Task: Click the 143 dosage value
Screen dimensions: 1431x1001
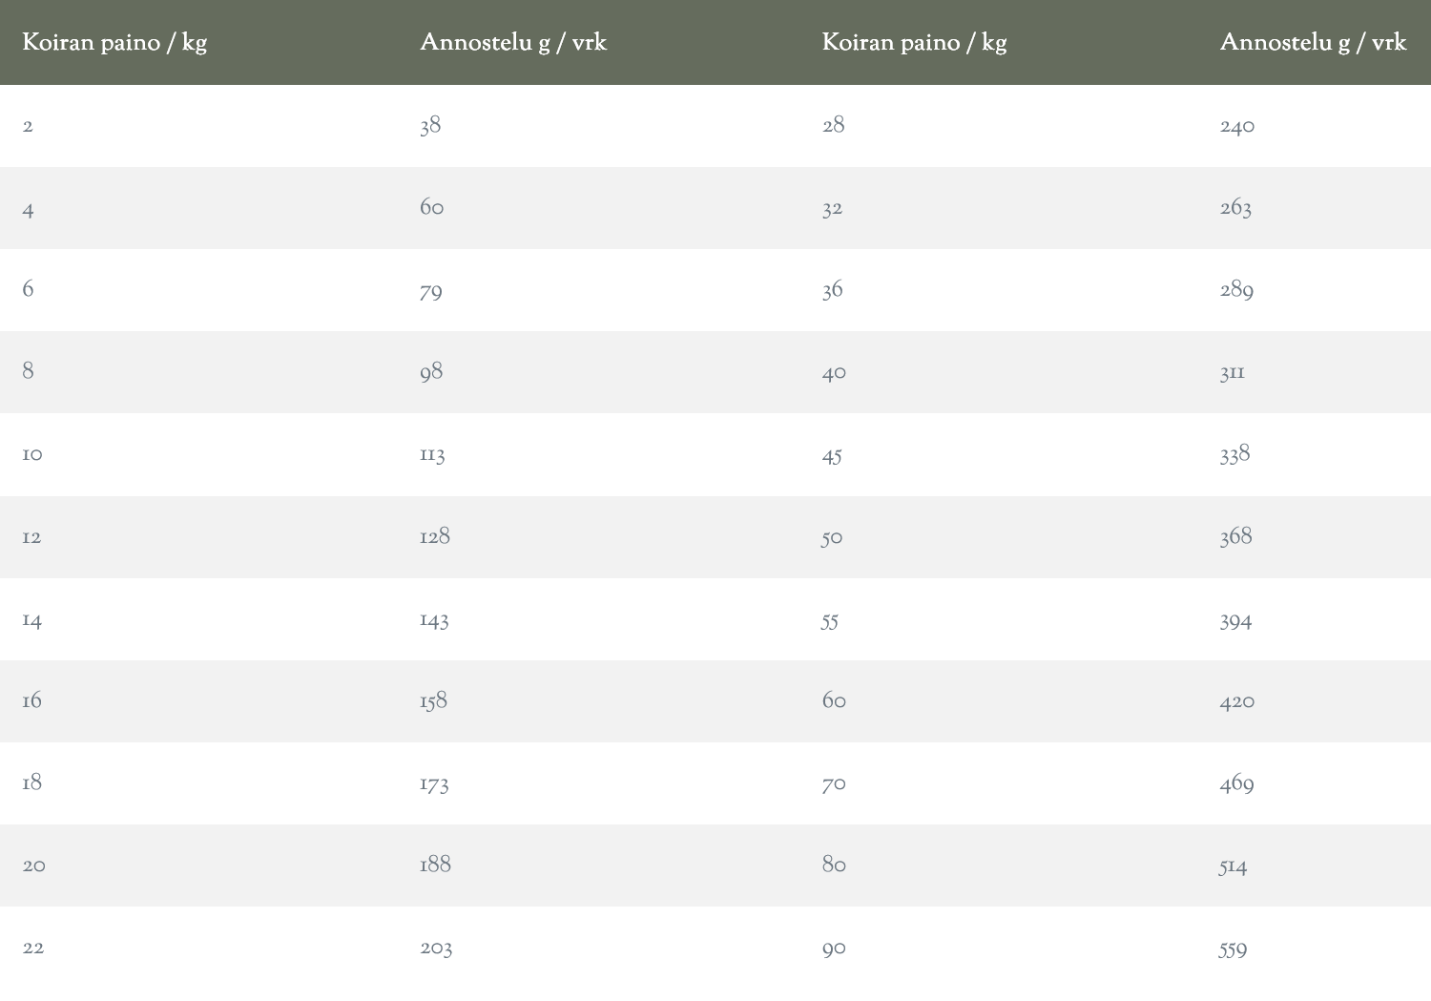Action: (x=434, y=620)
